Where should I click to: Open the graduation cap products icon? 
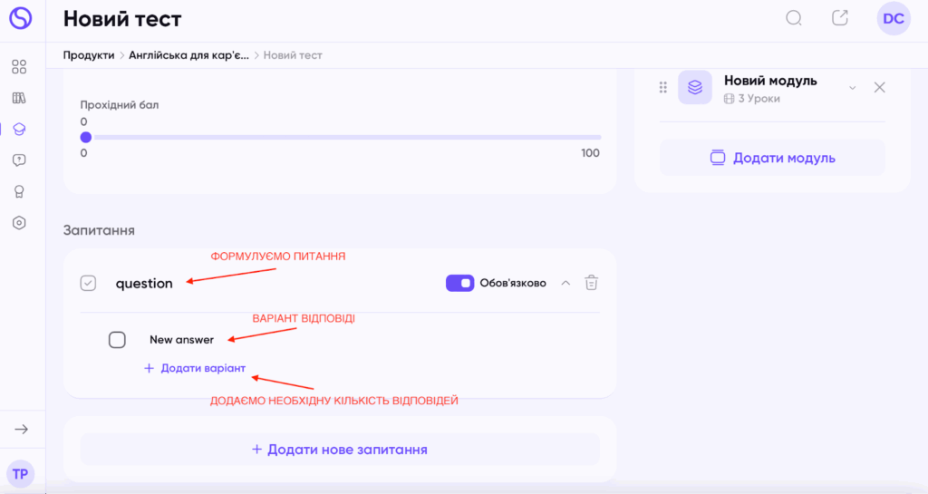19,129
